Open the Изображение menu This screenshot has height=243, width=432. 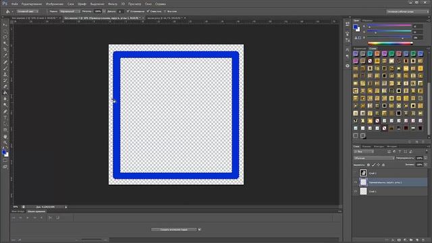(x=55, y=4)
